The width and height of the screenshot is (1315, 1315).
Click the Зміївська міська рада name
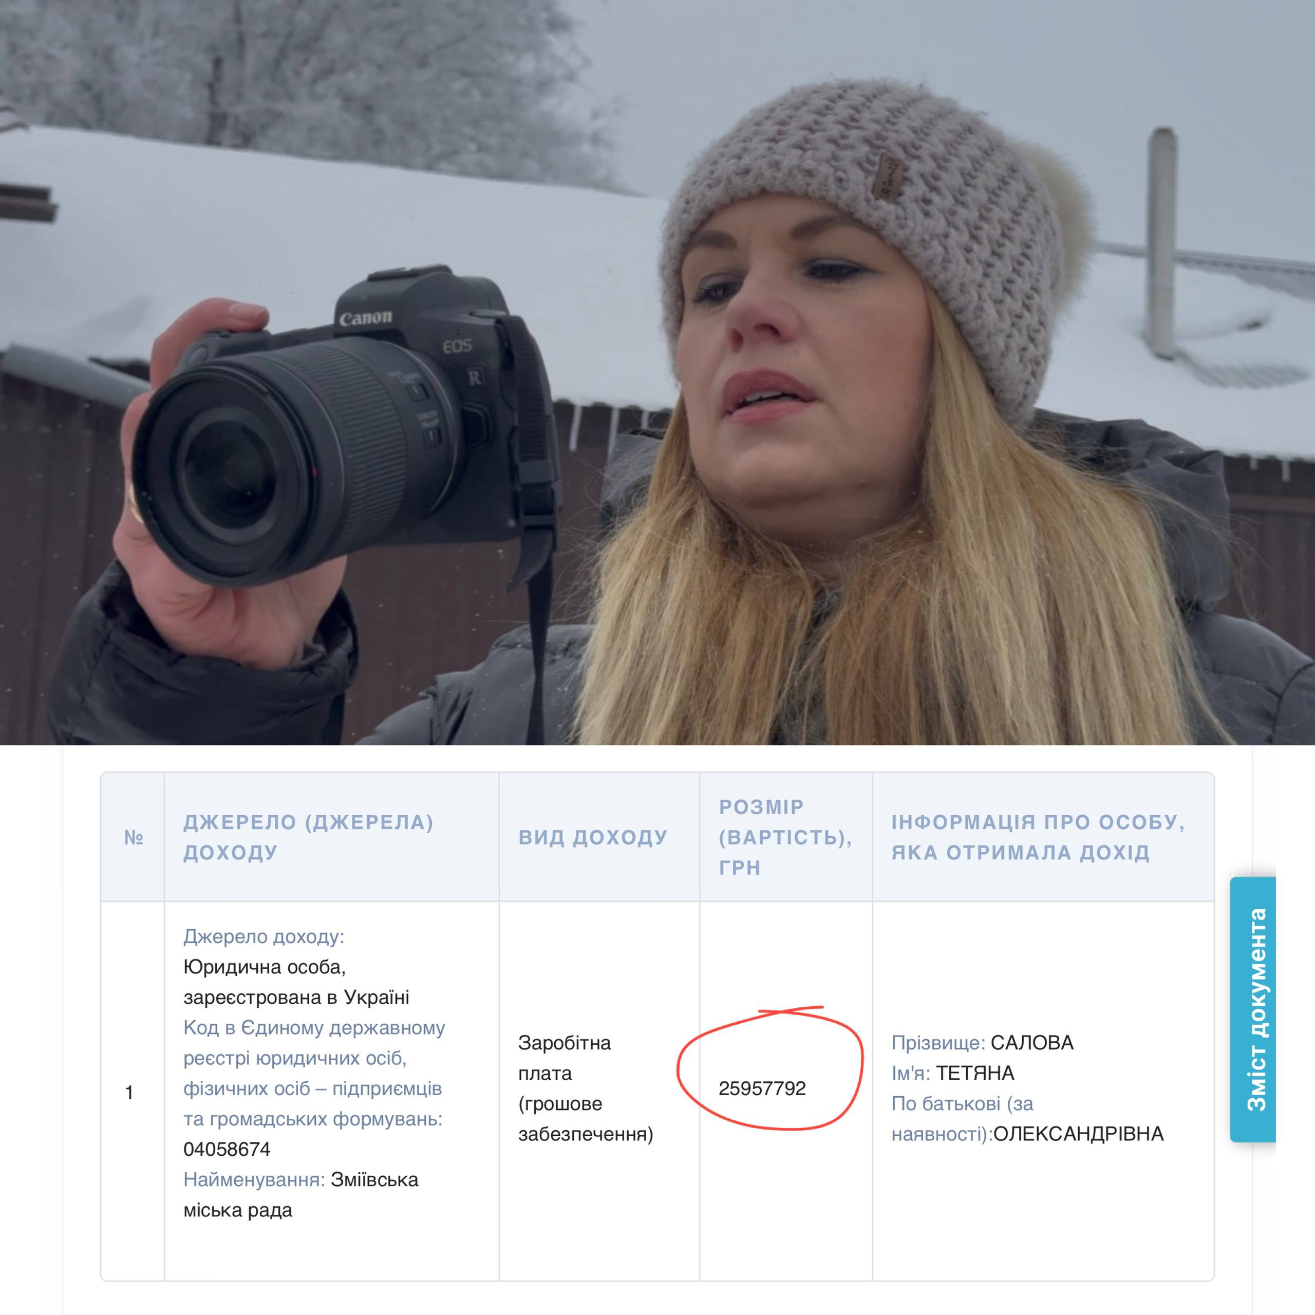[374, 1179]
